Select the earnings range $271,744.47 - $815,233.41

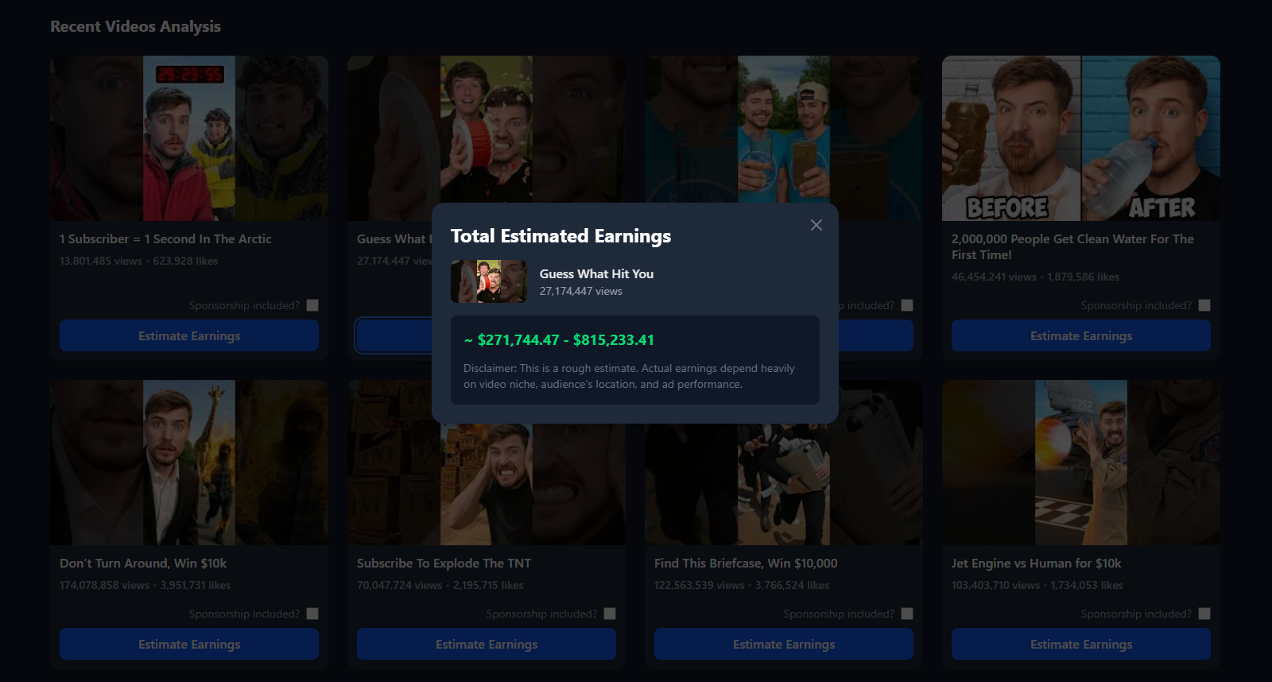pyautogui.click(x=559, y=340)
